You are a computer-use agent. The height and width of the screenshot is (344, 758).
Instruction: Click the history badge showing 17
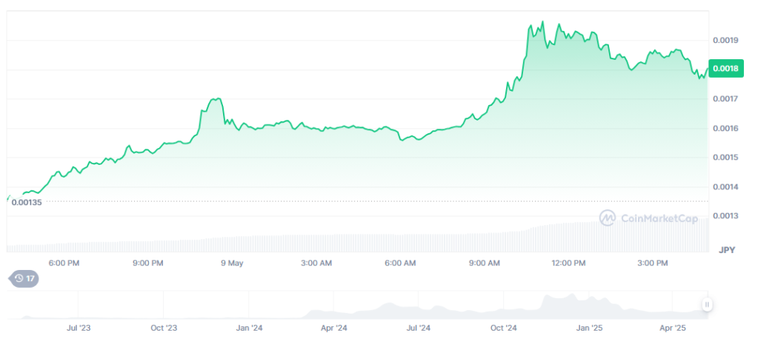(x=23, y=279)
